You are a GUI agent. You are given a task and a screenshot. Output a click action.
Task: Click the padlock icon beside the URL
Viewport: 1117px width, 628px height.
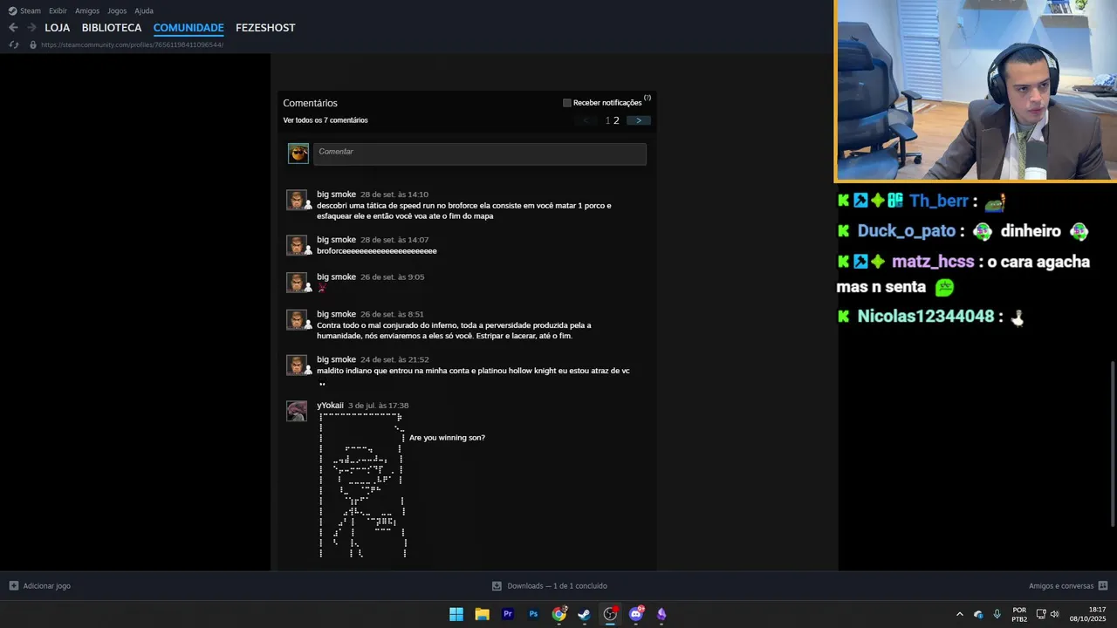pos(33,44)
